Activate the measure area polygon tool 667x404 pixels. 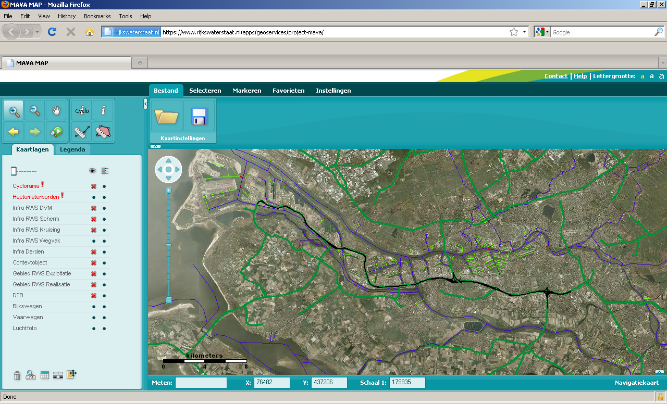103,132
